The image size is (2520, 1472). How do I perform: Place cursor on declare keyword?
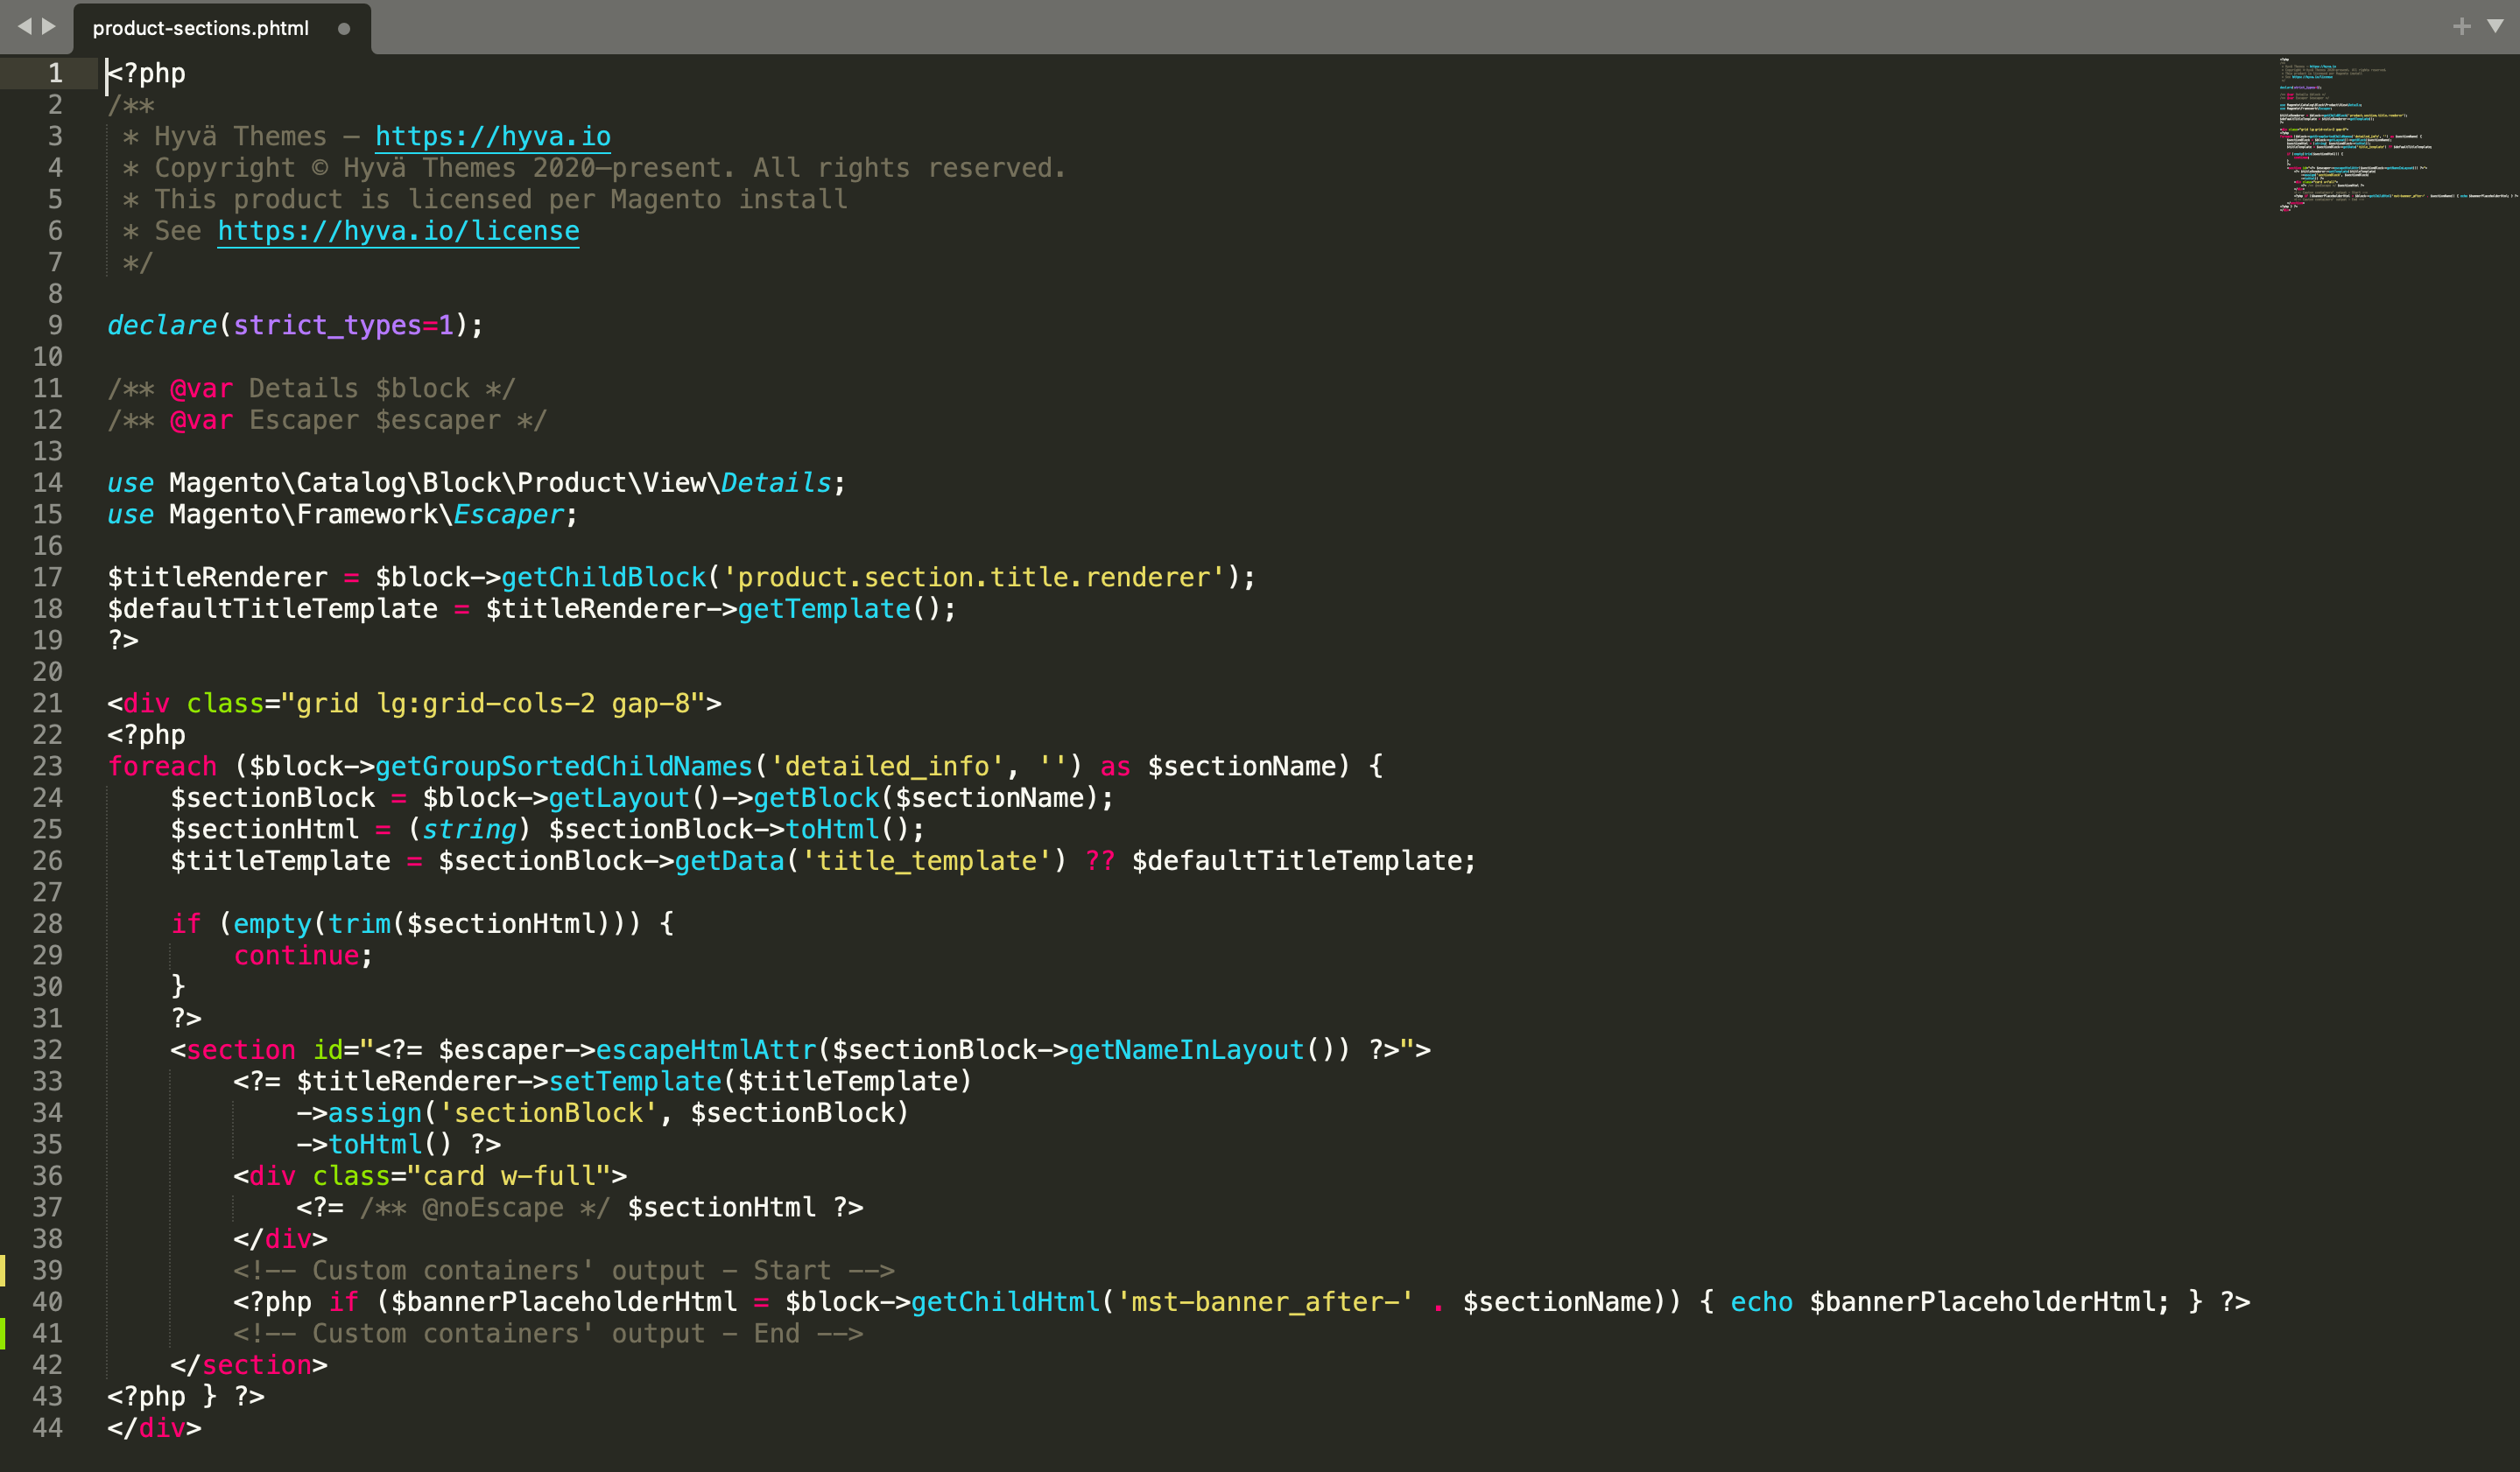[x=162, y=325]
